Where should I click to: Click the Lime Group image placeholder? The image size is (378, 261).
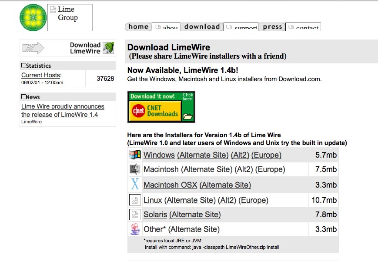point(70,17)
